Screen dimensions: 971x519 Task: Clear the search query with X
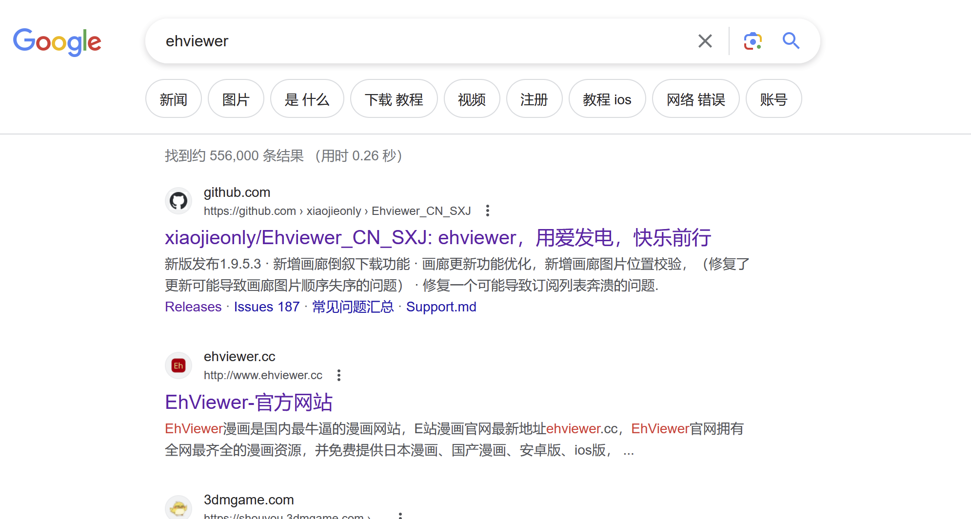tap(705, 41)
